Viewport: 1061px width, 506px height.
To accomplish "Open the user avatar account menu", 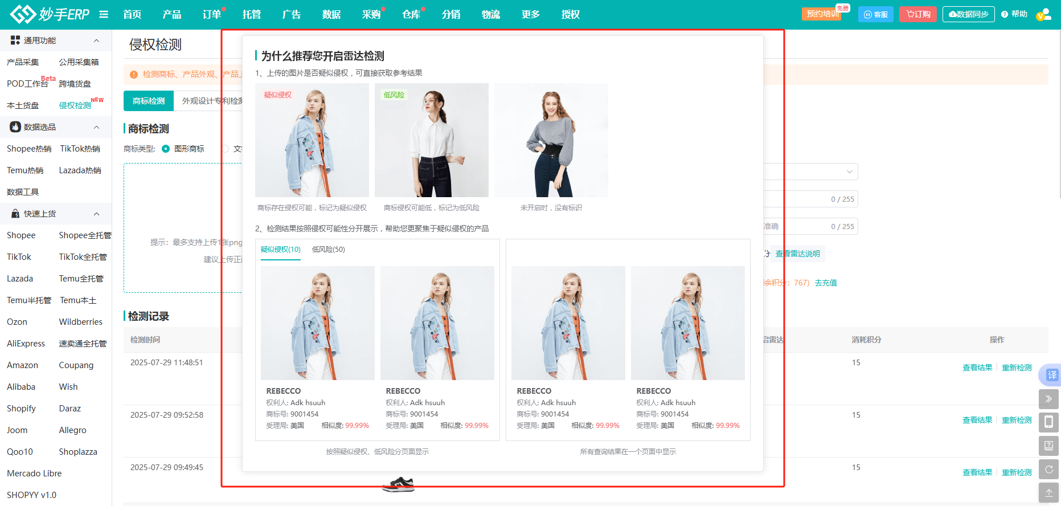I will (x=1043, y=15).
